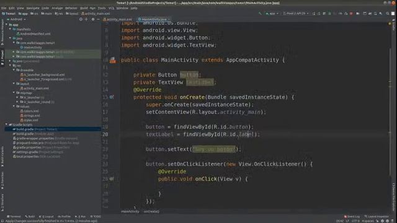Open the Refactor menu
397x223 pixels.
point(71,8)
